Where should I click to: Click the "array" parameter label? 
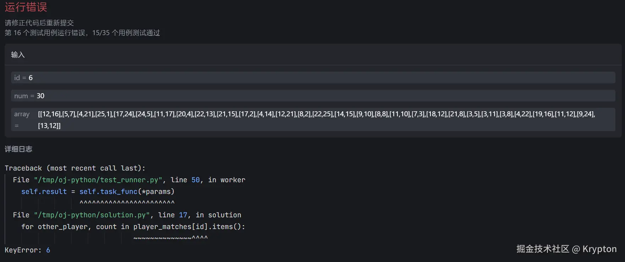(22, 114)
